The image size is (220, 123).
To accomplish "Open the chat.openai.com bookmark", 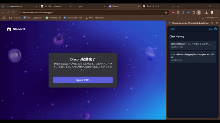I will click(53, 18).
